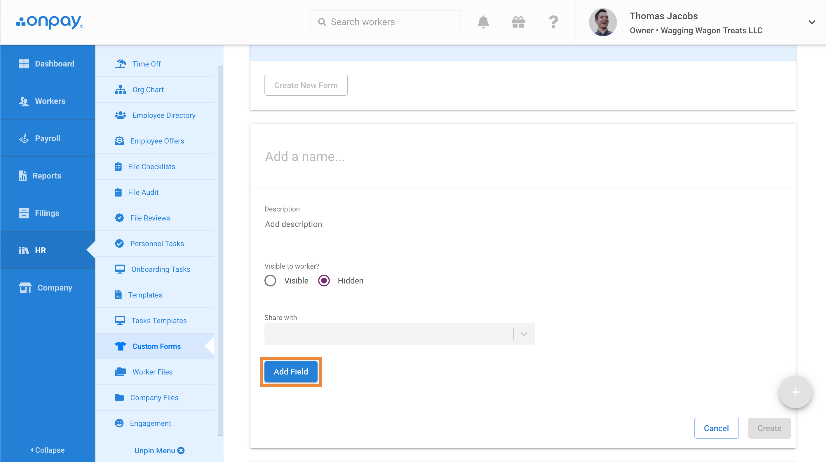Viewport: 826px width, 462px height.
Task: Click the Onboarding Tasks monitor icon
Action: coord(120,269)
